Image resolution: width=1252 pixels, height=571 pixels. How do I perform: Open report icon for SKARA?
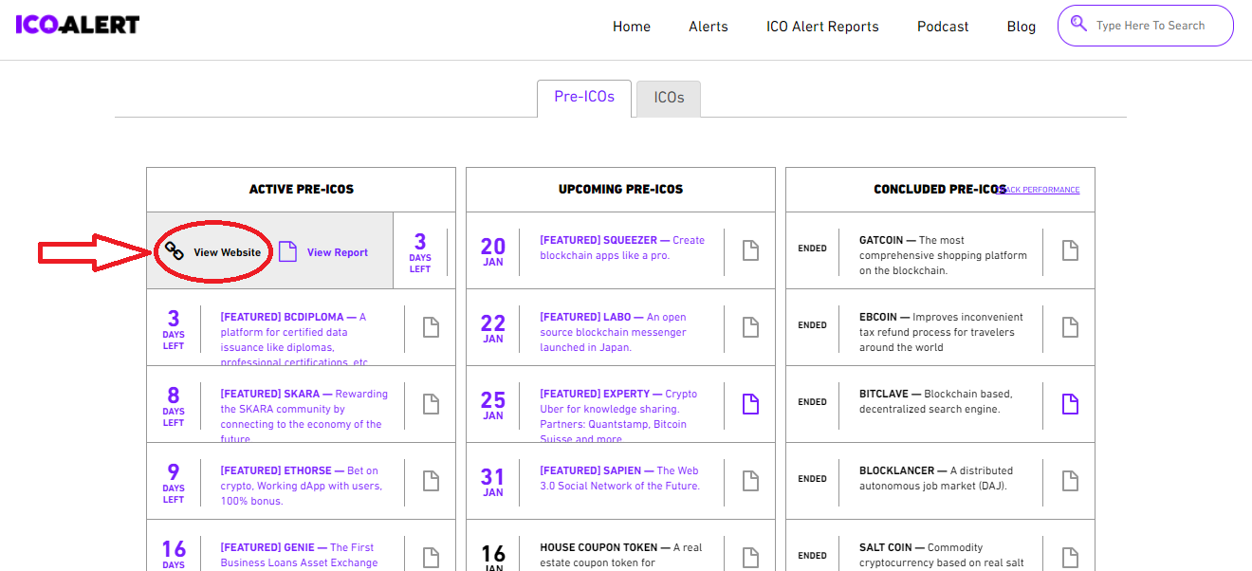(x=431, y=404)
